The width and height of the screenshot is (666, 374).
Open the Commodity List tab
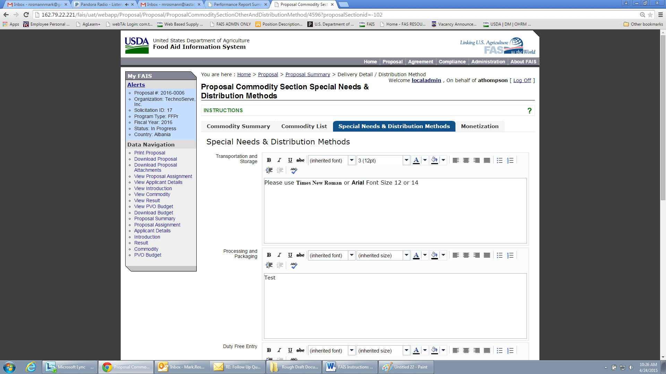coord(304,126)
